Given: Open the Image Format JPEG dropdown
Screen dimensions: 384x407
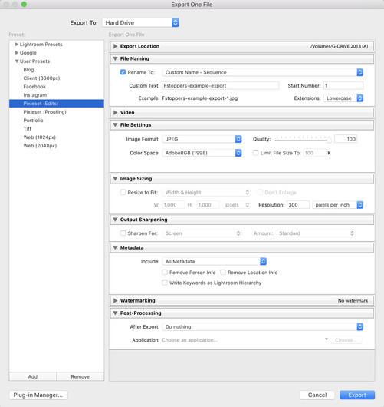Looking at the screenshot, I should coord(202,139).
